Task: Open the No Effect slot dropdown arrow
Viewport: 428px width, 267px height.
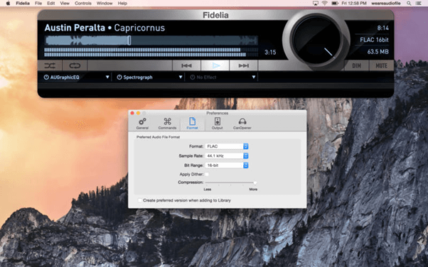Action: pos(254,77)
